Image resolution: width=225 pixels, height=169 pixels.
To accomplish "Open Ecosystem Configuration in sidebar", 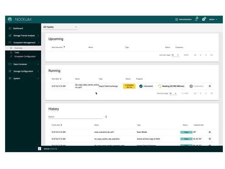I will 25,57.
